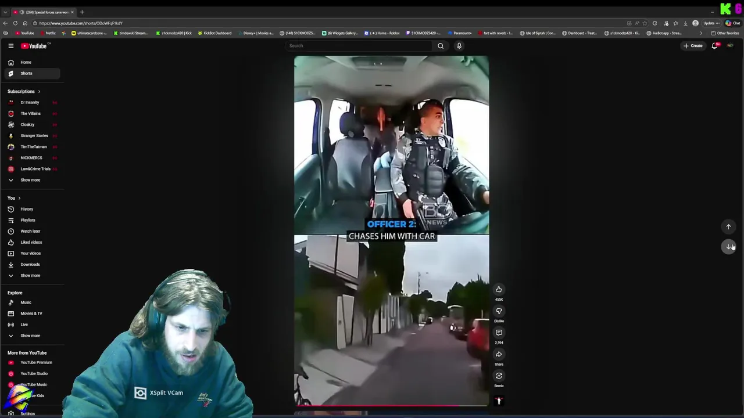Open the Copilot Chat button
744x418 pixels.
pos(733,23)
